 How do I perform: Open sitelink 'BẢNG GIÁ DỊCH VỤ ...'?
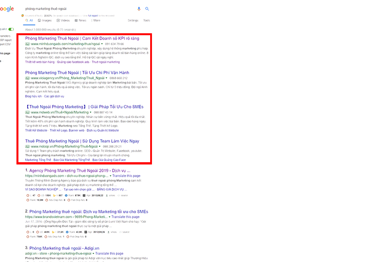click(x=112, y=190)
